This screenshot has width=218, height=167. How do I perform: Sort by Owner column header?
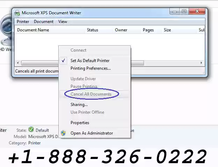[126, 30]
